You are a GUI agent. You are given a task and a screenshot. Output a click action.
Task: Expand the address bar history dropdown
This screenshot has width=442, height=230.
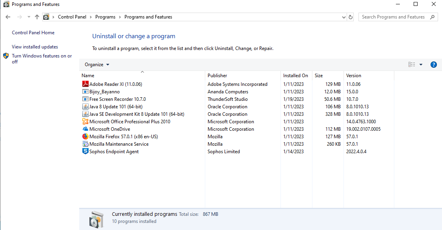tap(344, 17)
